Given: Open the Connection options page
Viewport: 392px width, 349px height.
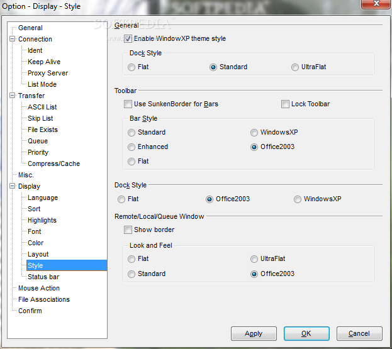Looking at the screenshot, I should tap(35, 39).
